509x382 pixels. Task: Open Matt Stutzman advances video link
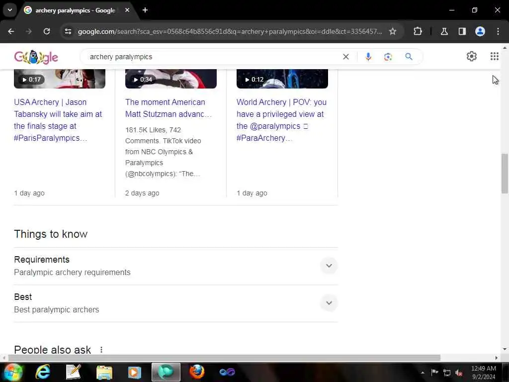coord(169,108)
